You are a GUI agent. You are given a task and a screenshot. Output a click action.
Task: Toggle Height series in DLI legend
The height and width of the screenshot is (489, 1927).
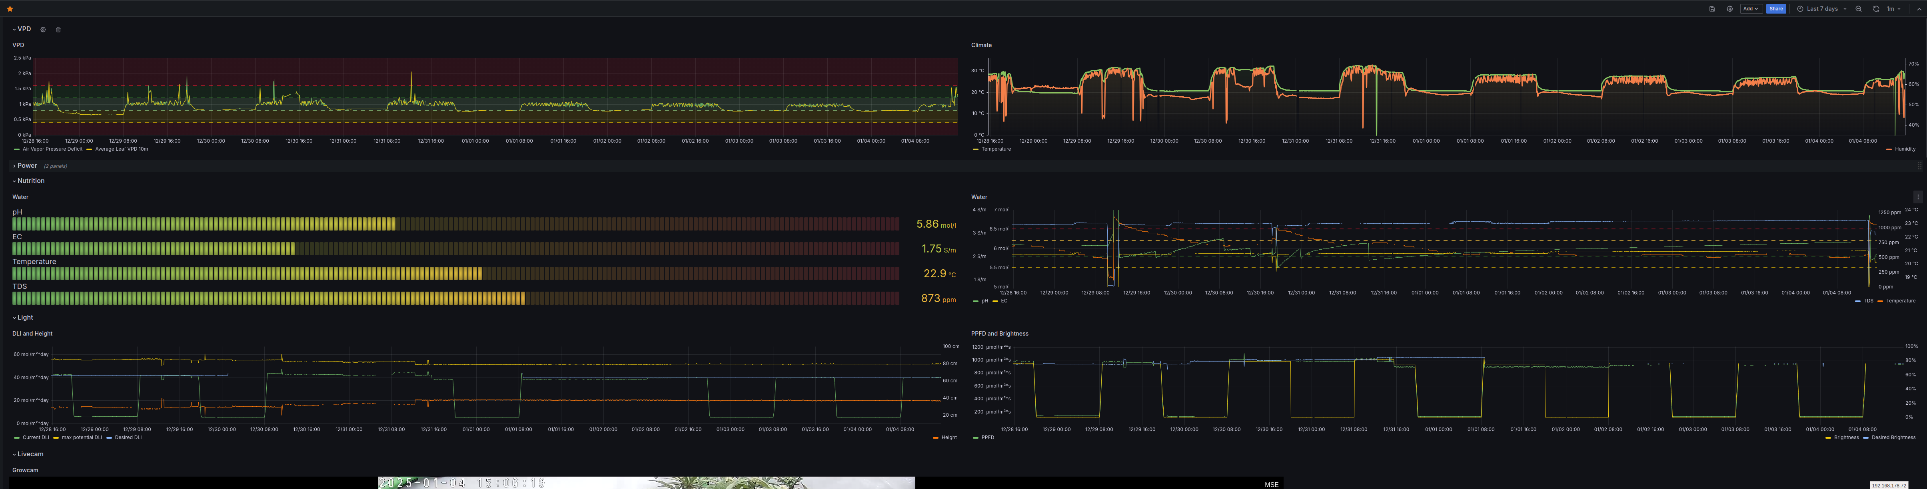pos(949,437)
